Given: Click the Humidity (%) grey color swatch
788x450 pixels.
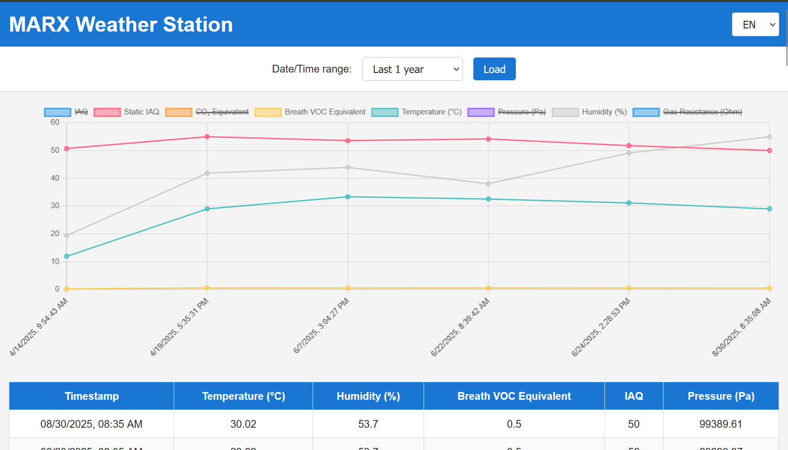Looking at the screenshot, I should (x=565, y=112).
